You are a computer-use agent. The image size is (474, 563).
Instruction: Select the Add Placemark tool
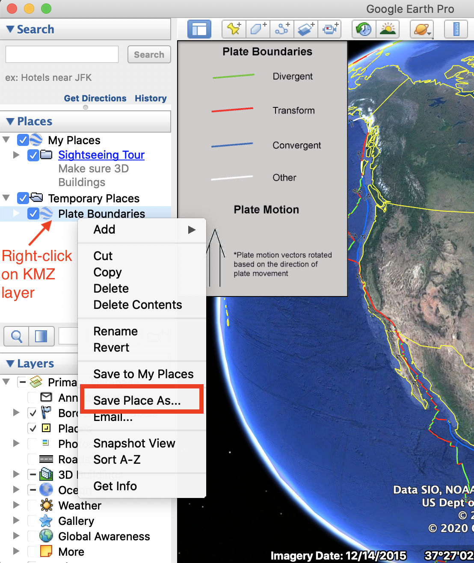coord(234,29)
